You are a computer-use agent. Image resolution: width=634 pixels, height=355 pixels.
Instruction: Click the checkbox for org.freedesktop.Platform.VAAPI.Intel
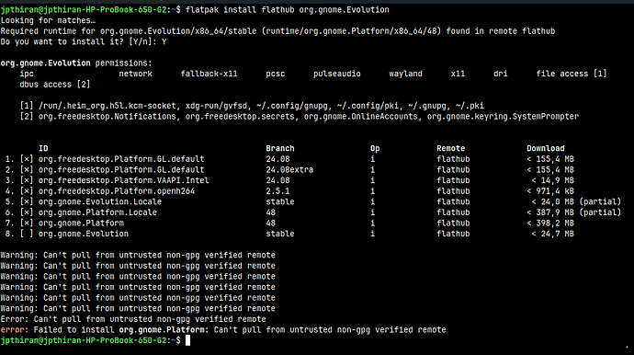[27, 180]
